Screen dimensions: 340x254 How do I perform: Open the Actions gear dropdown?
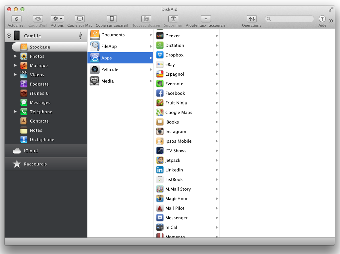[57, 19]
